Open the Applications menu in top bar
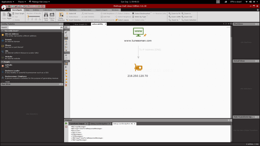Image resolution: width=260 pixels, height=146 pixels. click(8, 2)
